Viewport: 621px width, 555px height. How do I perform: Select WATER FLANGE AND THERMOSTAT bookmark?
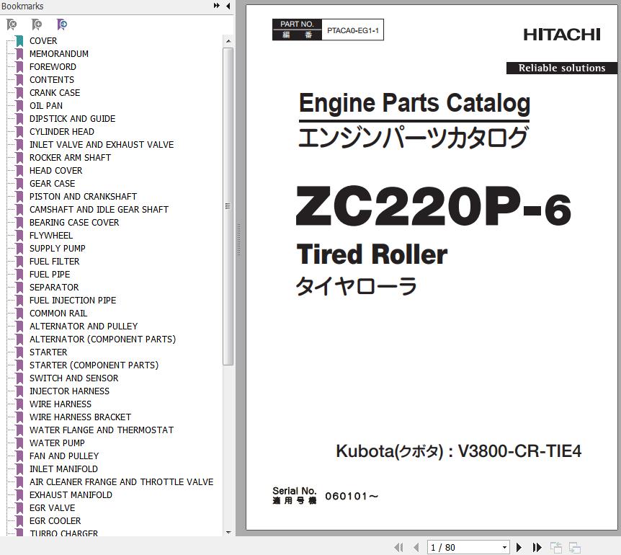coord(102,430)
